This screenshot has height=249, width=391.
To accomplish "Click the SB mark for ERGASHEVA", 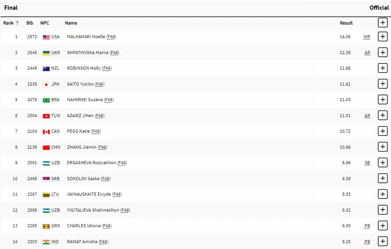I will tap(367, 163).
